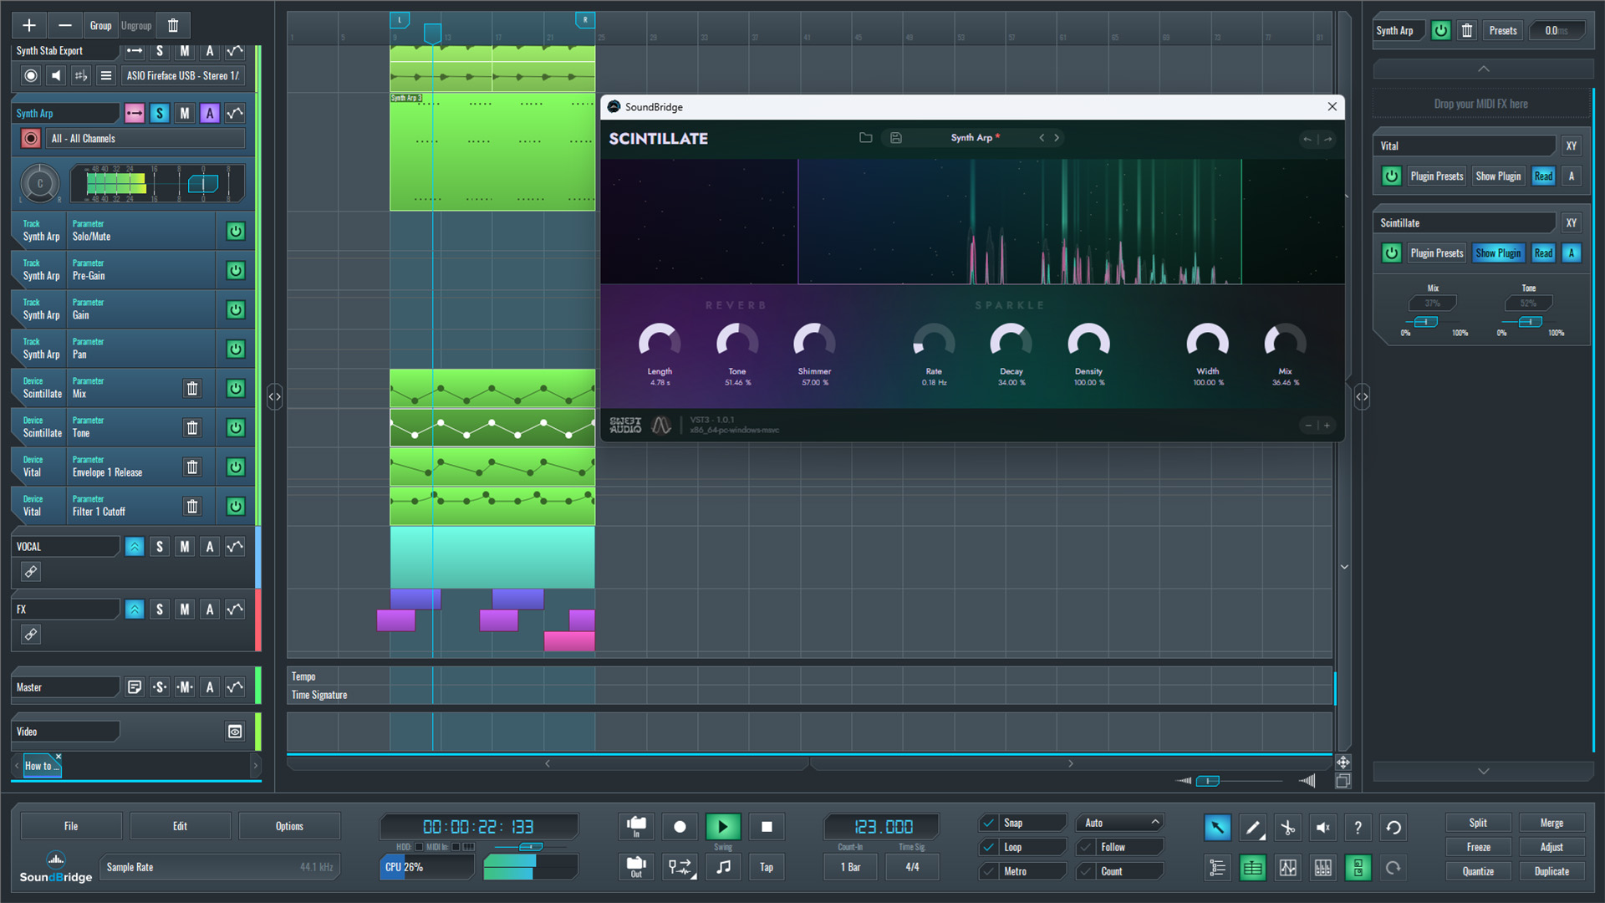The width and height of the screenshot is (1605, 903).
Task: Delete the Synth Arp channel device
Action: [1467, 31]
